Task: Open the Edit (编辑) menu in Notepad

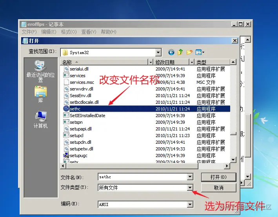Action: tap(49, 32)
